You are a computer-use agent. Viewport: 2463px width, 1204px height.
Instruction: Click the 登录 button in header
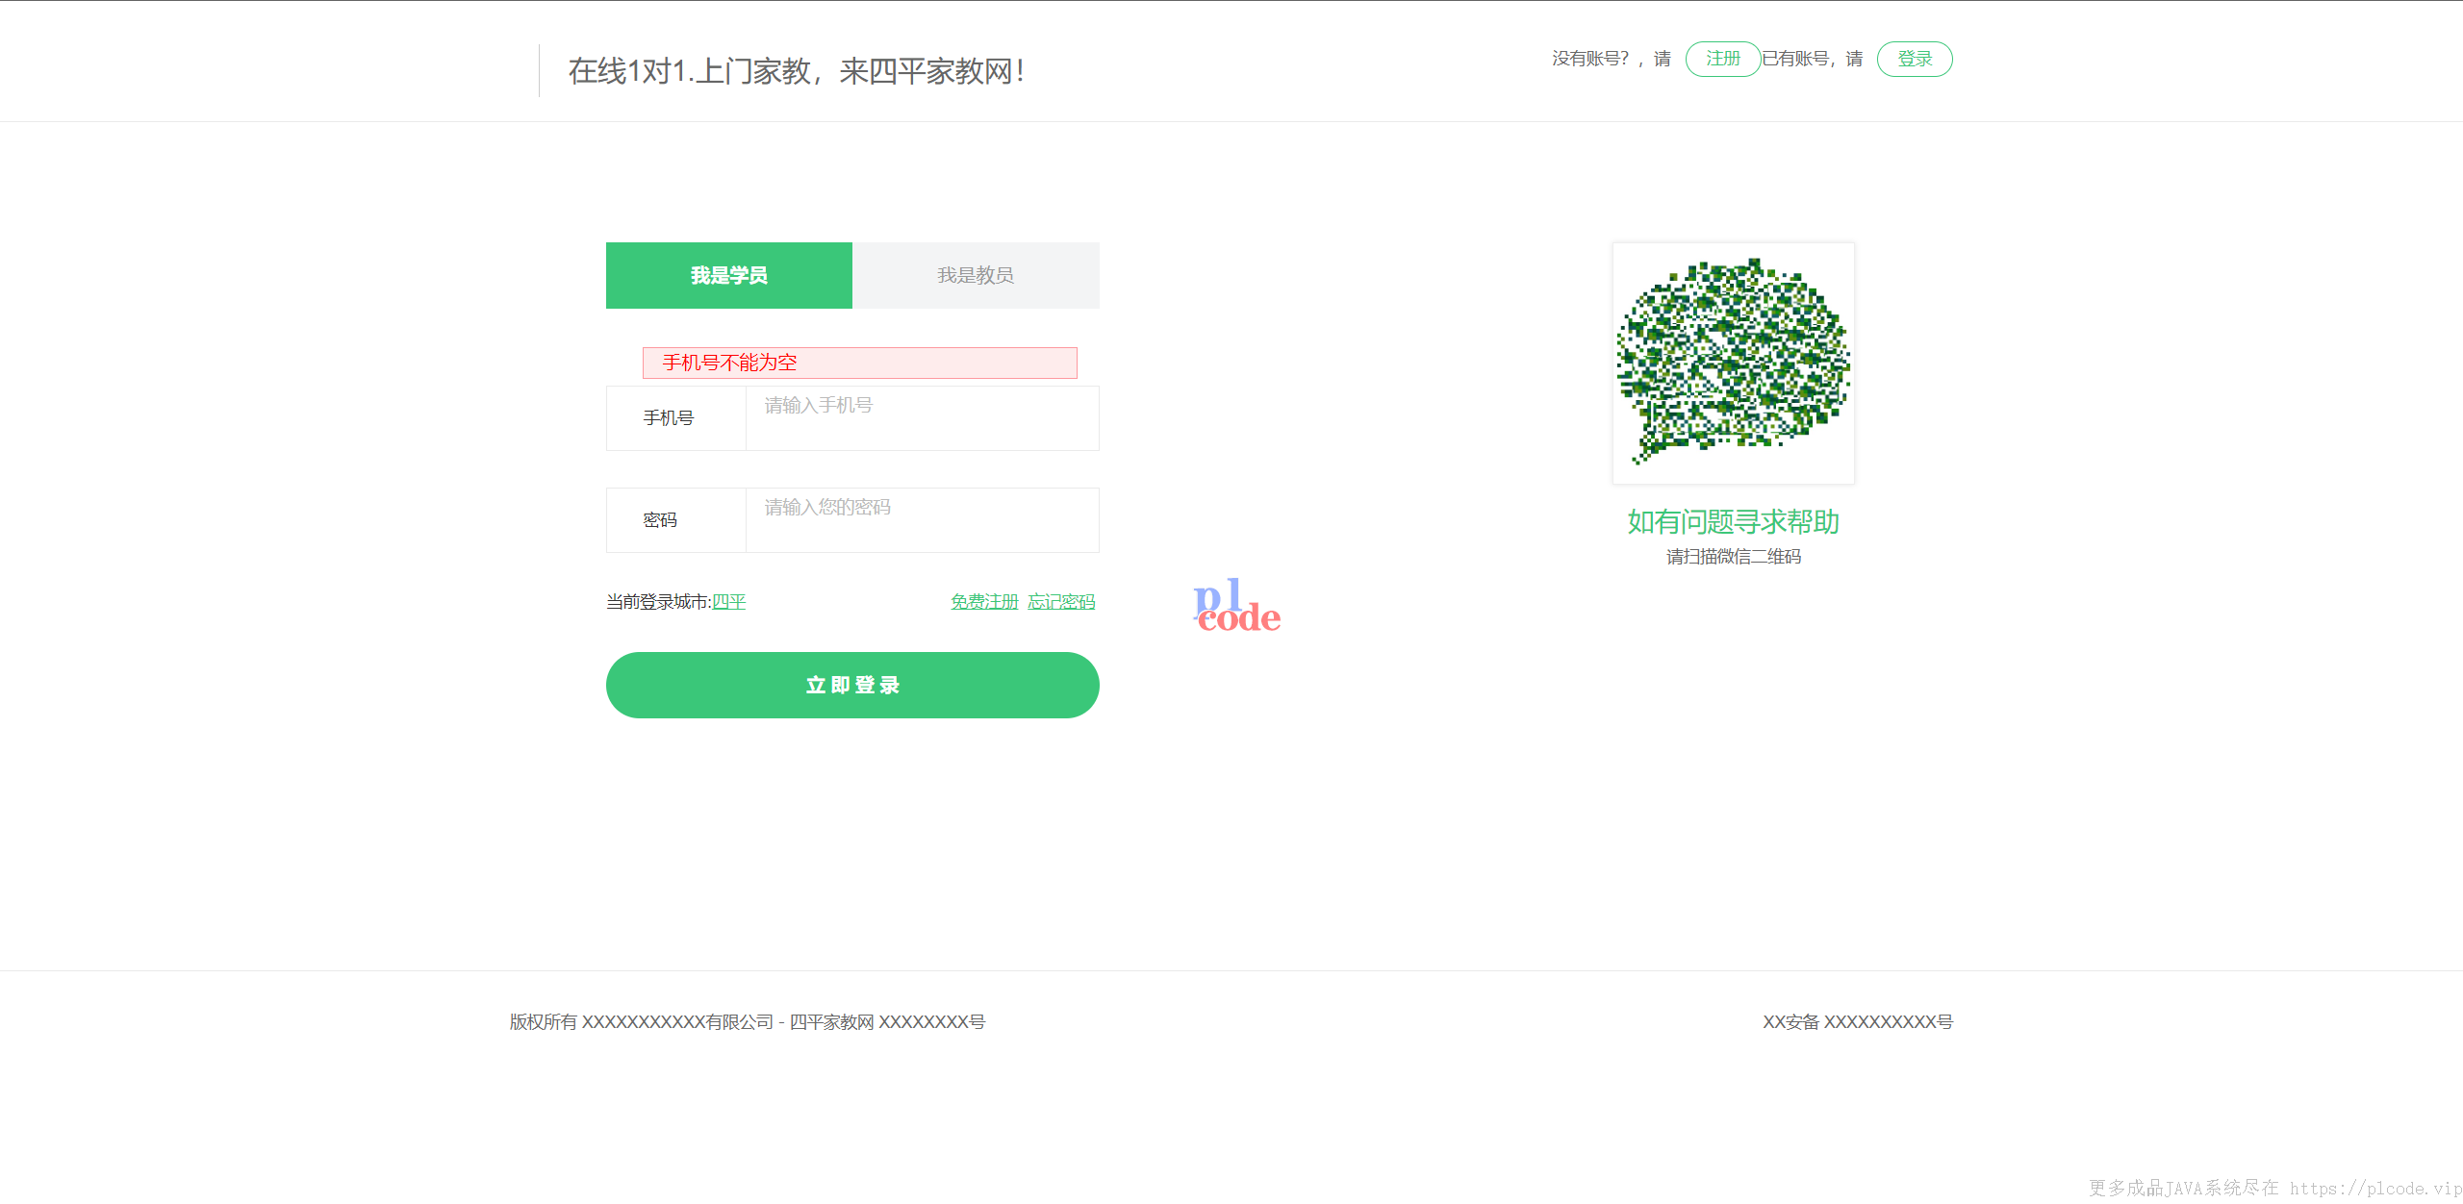1915,59
